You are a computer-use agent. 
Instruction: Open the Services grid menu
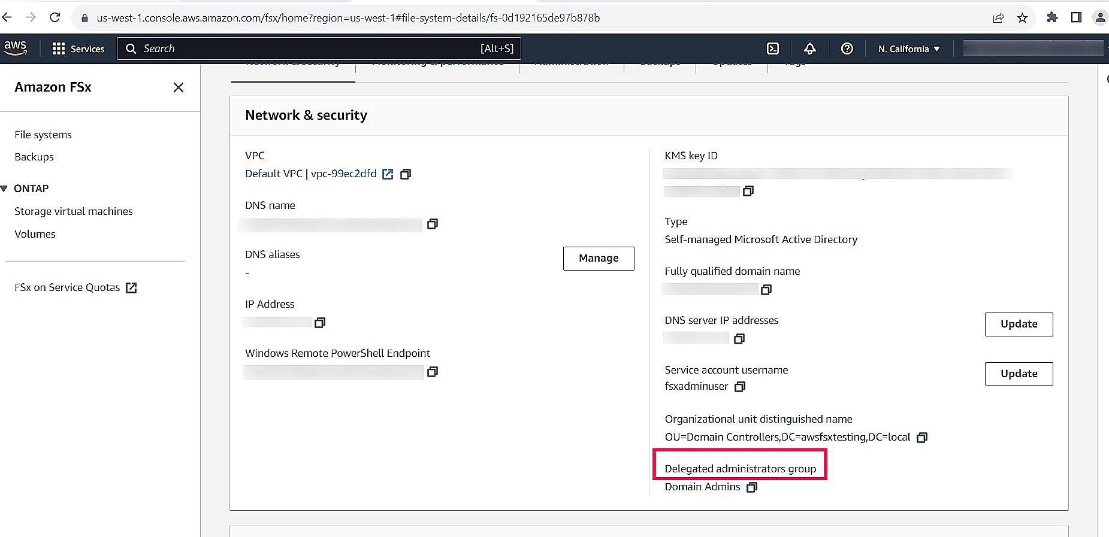(x=58, y=48)
